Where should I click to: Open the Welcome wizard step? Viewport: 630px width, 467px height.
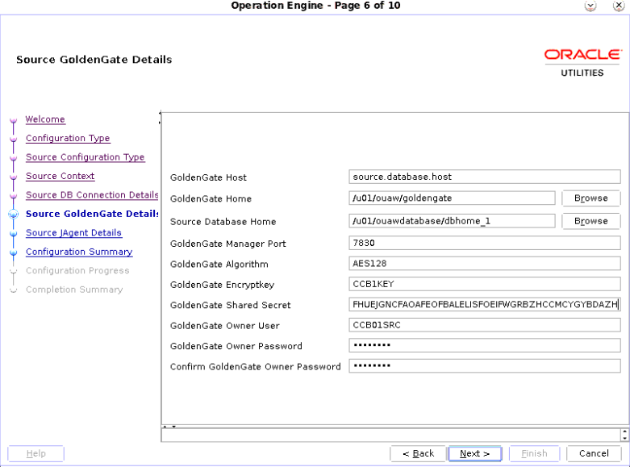(x=45, y=119)
